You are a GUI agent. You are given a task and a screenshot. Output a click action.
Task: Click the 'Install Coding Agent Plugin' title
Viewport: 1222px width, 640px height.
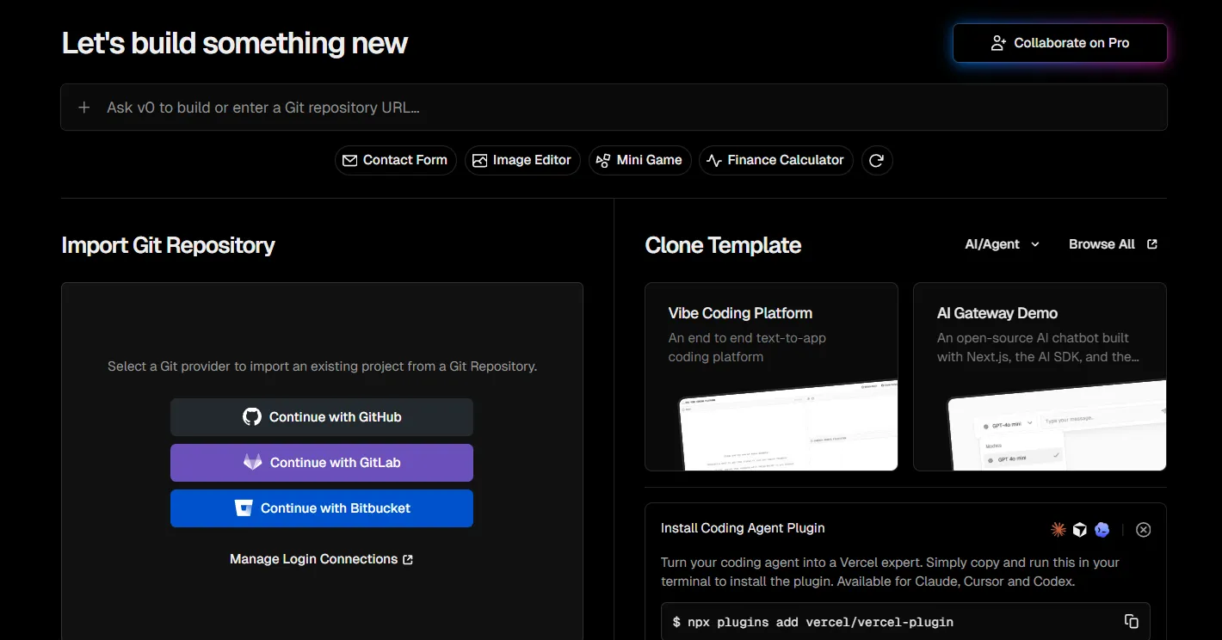[x=743, y=528]
